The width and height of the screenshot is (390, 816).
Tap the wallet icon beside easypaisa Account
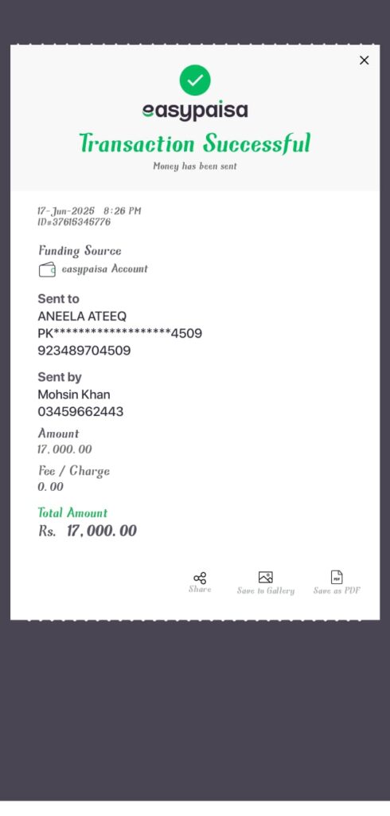pyautogui.click(x=47, y=269)
